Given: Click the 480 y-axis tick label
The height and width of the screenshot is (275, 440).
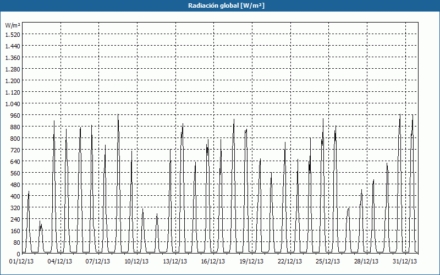Looking at the screenshot, I should 15,184.
